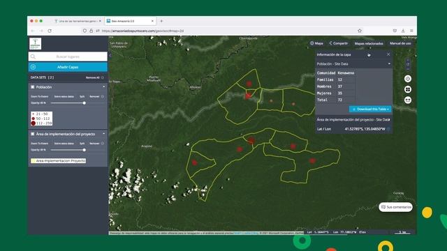
Task: Click the fullscreen map button
Action: (408, 89)
